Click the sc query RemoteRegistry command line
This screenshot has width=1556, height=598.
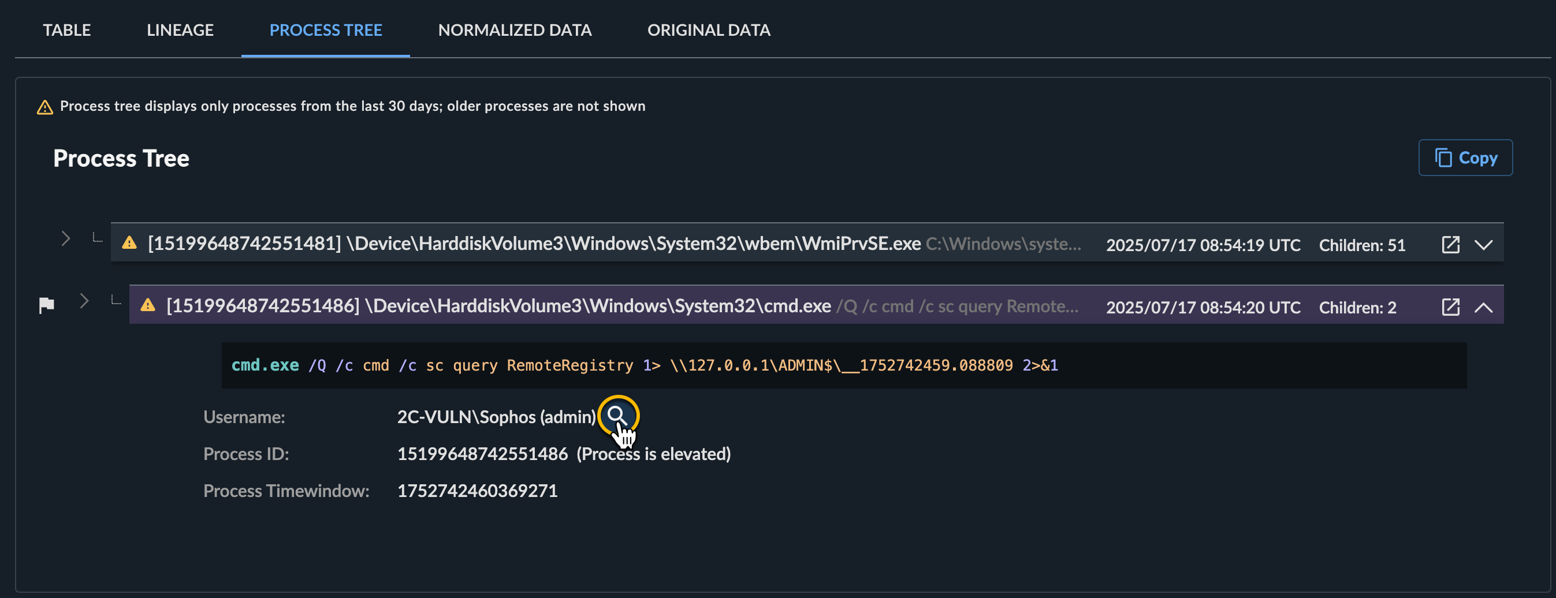644,365
